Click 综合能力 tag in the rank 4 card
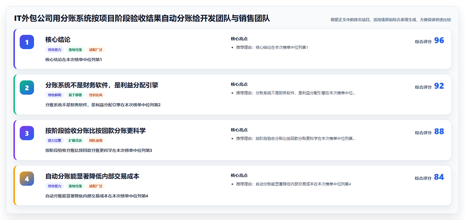This screenshot has height=220, width=465. pos(55,186)
